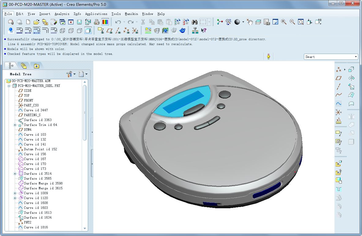The width and height of the screenshot is (362, 236).
Task: Expand the Curve id 1120 node
Action: point(15,198)
